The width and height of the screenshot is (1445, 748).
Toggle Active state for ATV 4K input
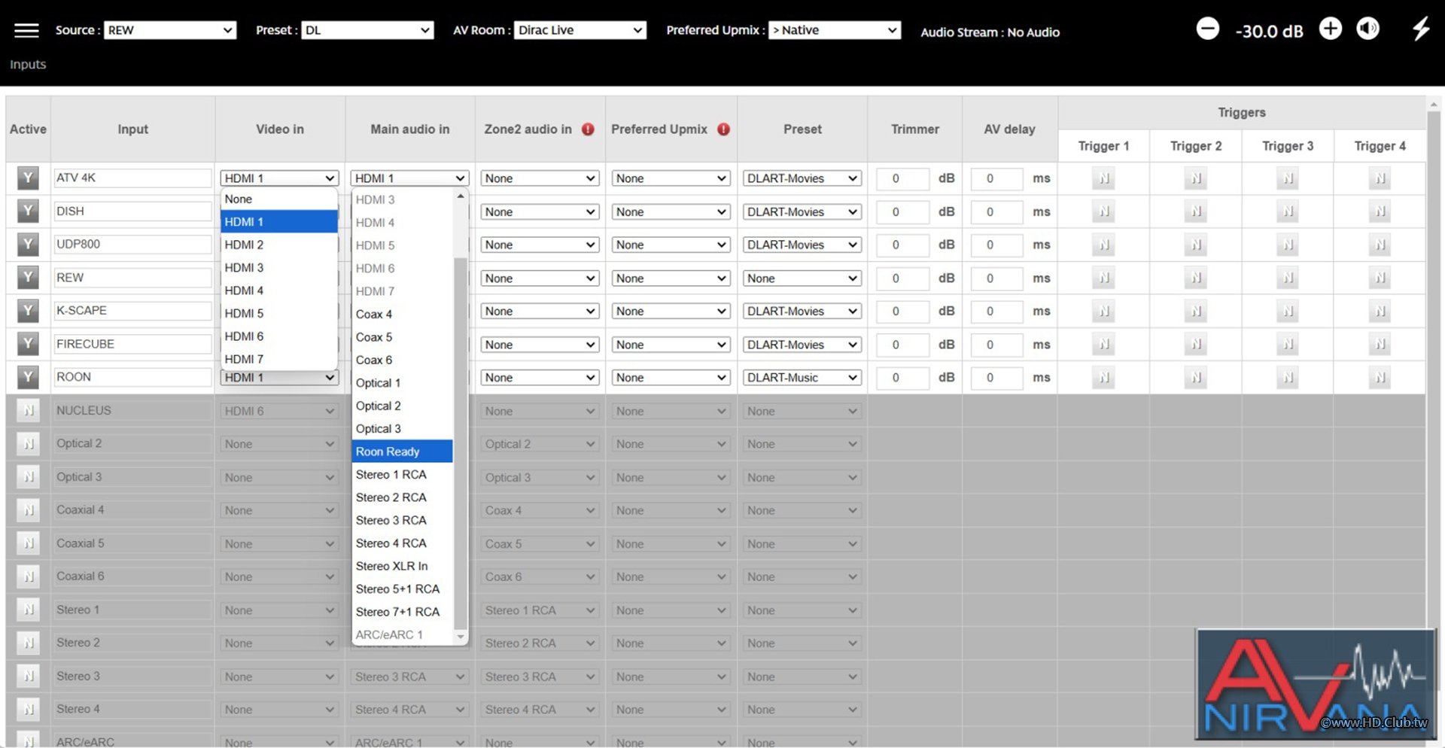(x=28, y=178)
